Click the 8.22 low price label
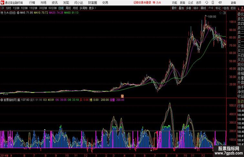 point(5,94)
